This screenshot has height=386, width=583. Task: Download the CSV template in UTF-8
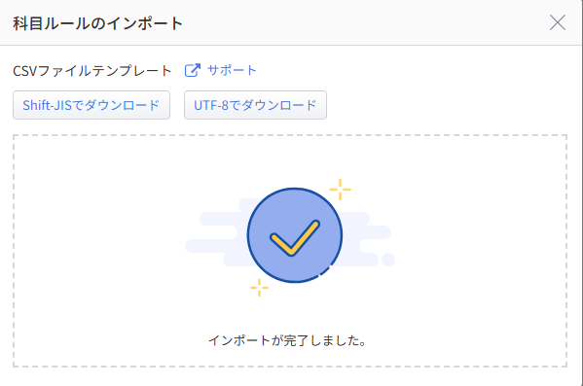[255, 105]
